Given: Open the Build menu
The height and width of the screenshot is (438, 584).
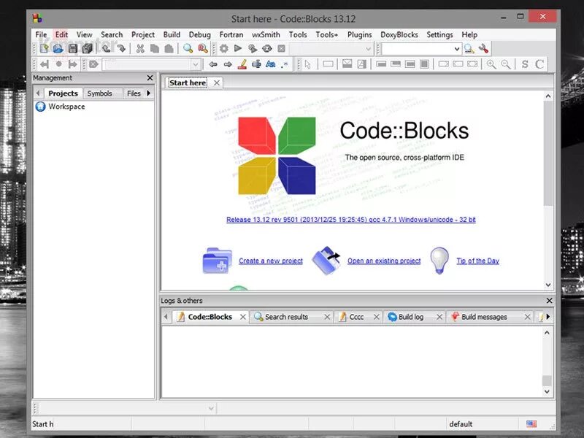Looking at the screenshot, I should point(172,34).
